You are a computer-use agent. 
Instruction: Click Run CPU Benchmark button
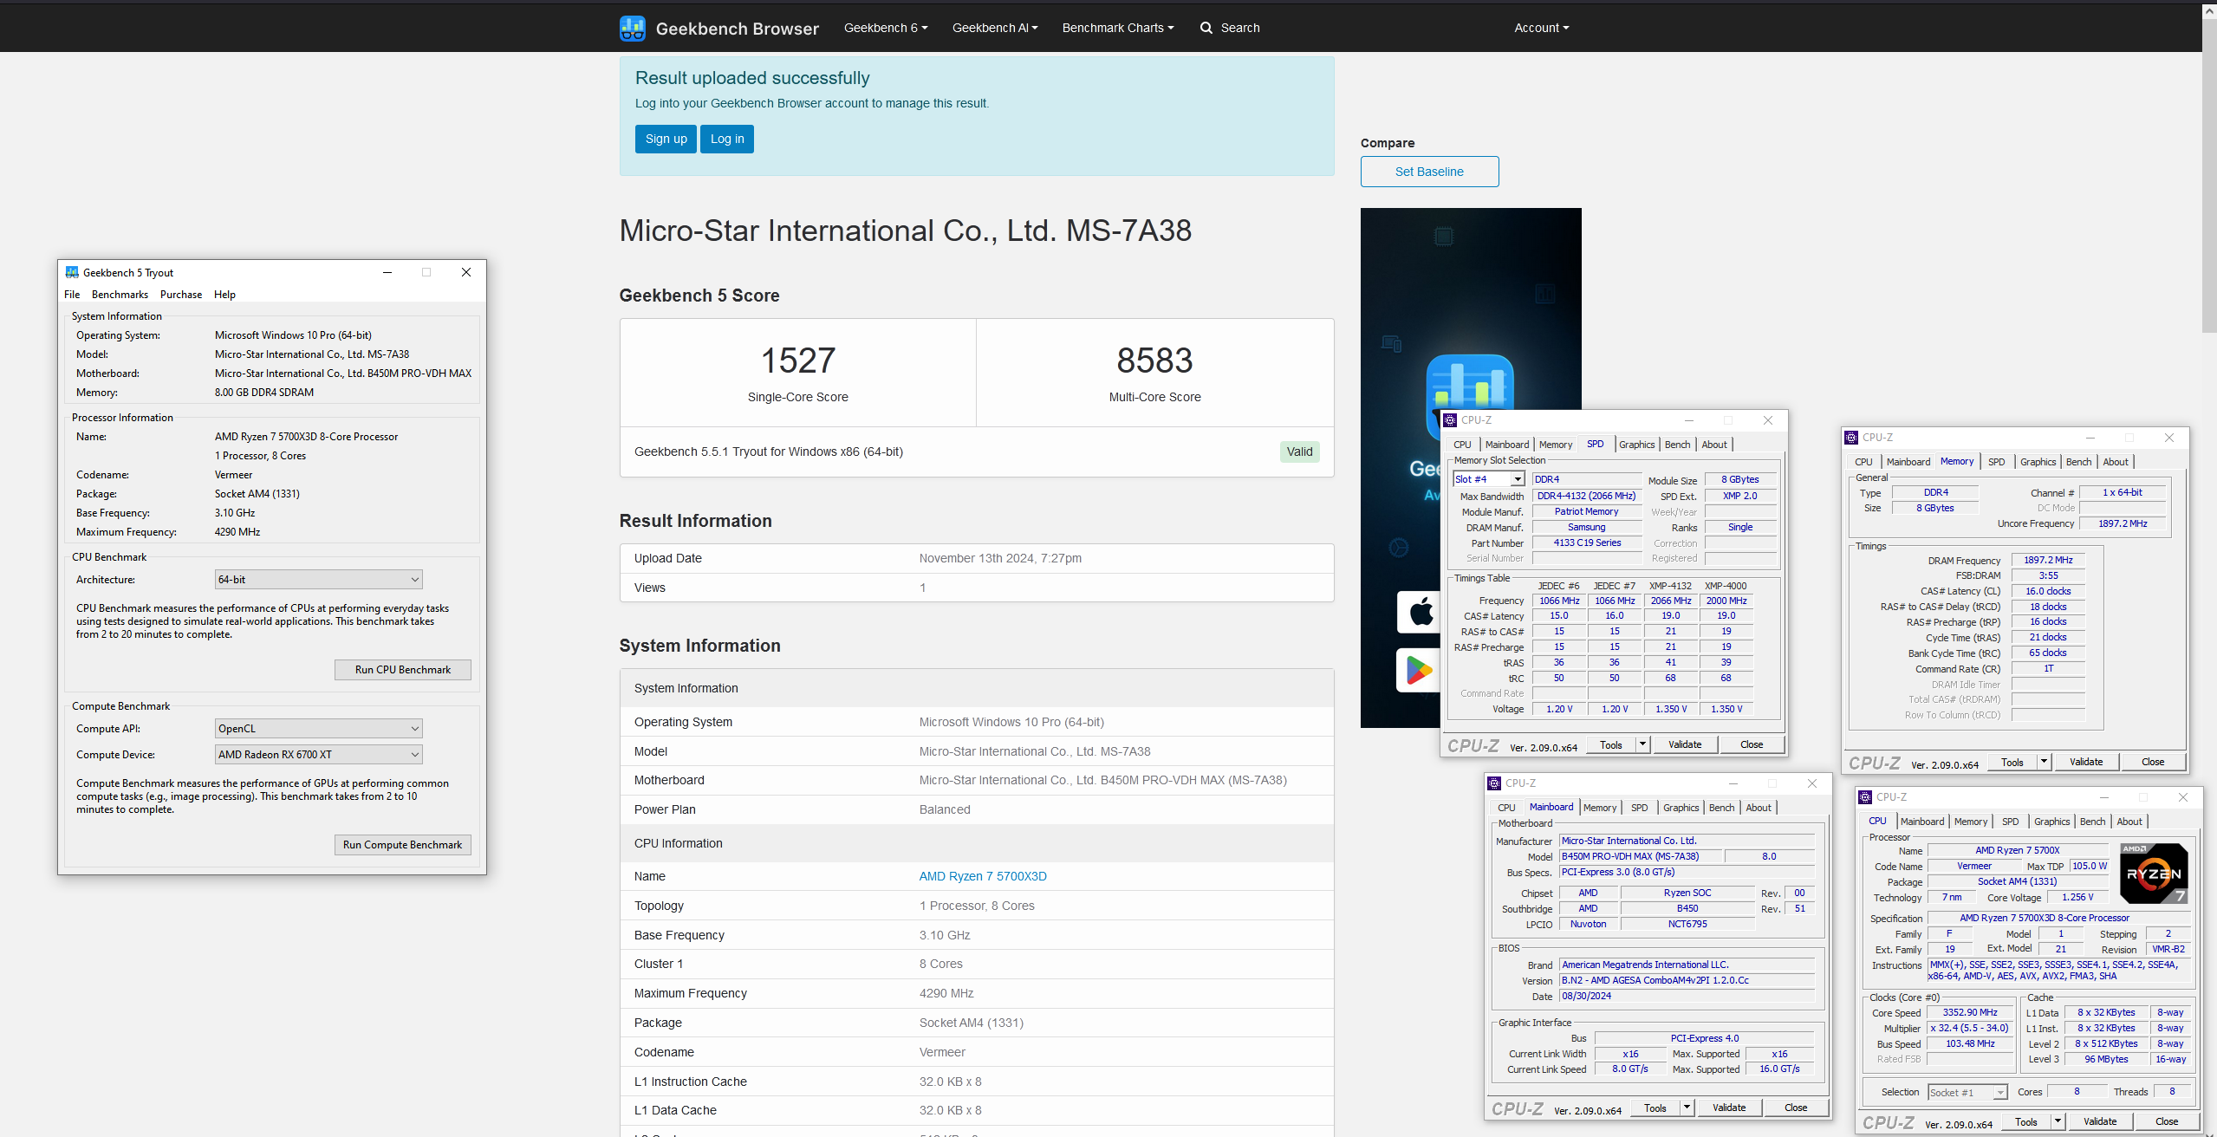[x=403, y=670]
